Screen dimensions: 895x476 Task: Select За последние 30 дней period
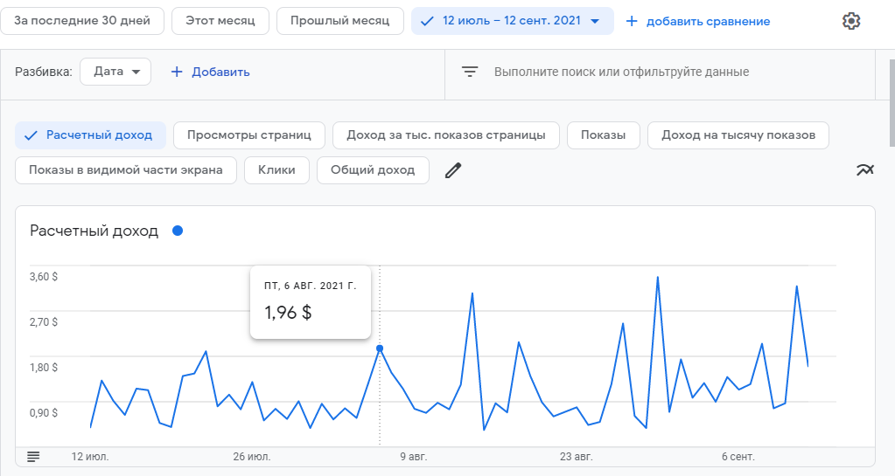pos(82,20)
